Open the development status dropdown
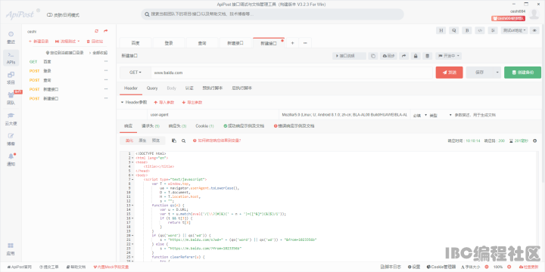 pyautogui.click(x=449, y=56)
